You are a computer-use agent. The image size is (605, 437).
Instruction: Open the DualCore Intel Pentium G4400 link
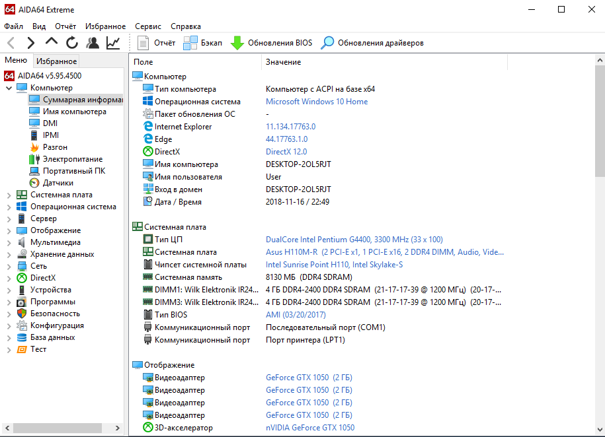[x=354, y=240]
